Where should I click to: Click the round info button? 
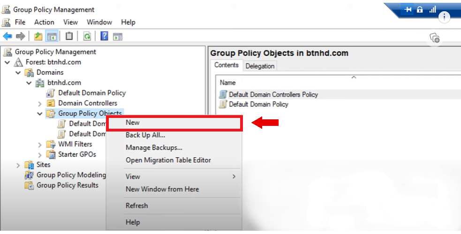click(x=444, y=17)
